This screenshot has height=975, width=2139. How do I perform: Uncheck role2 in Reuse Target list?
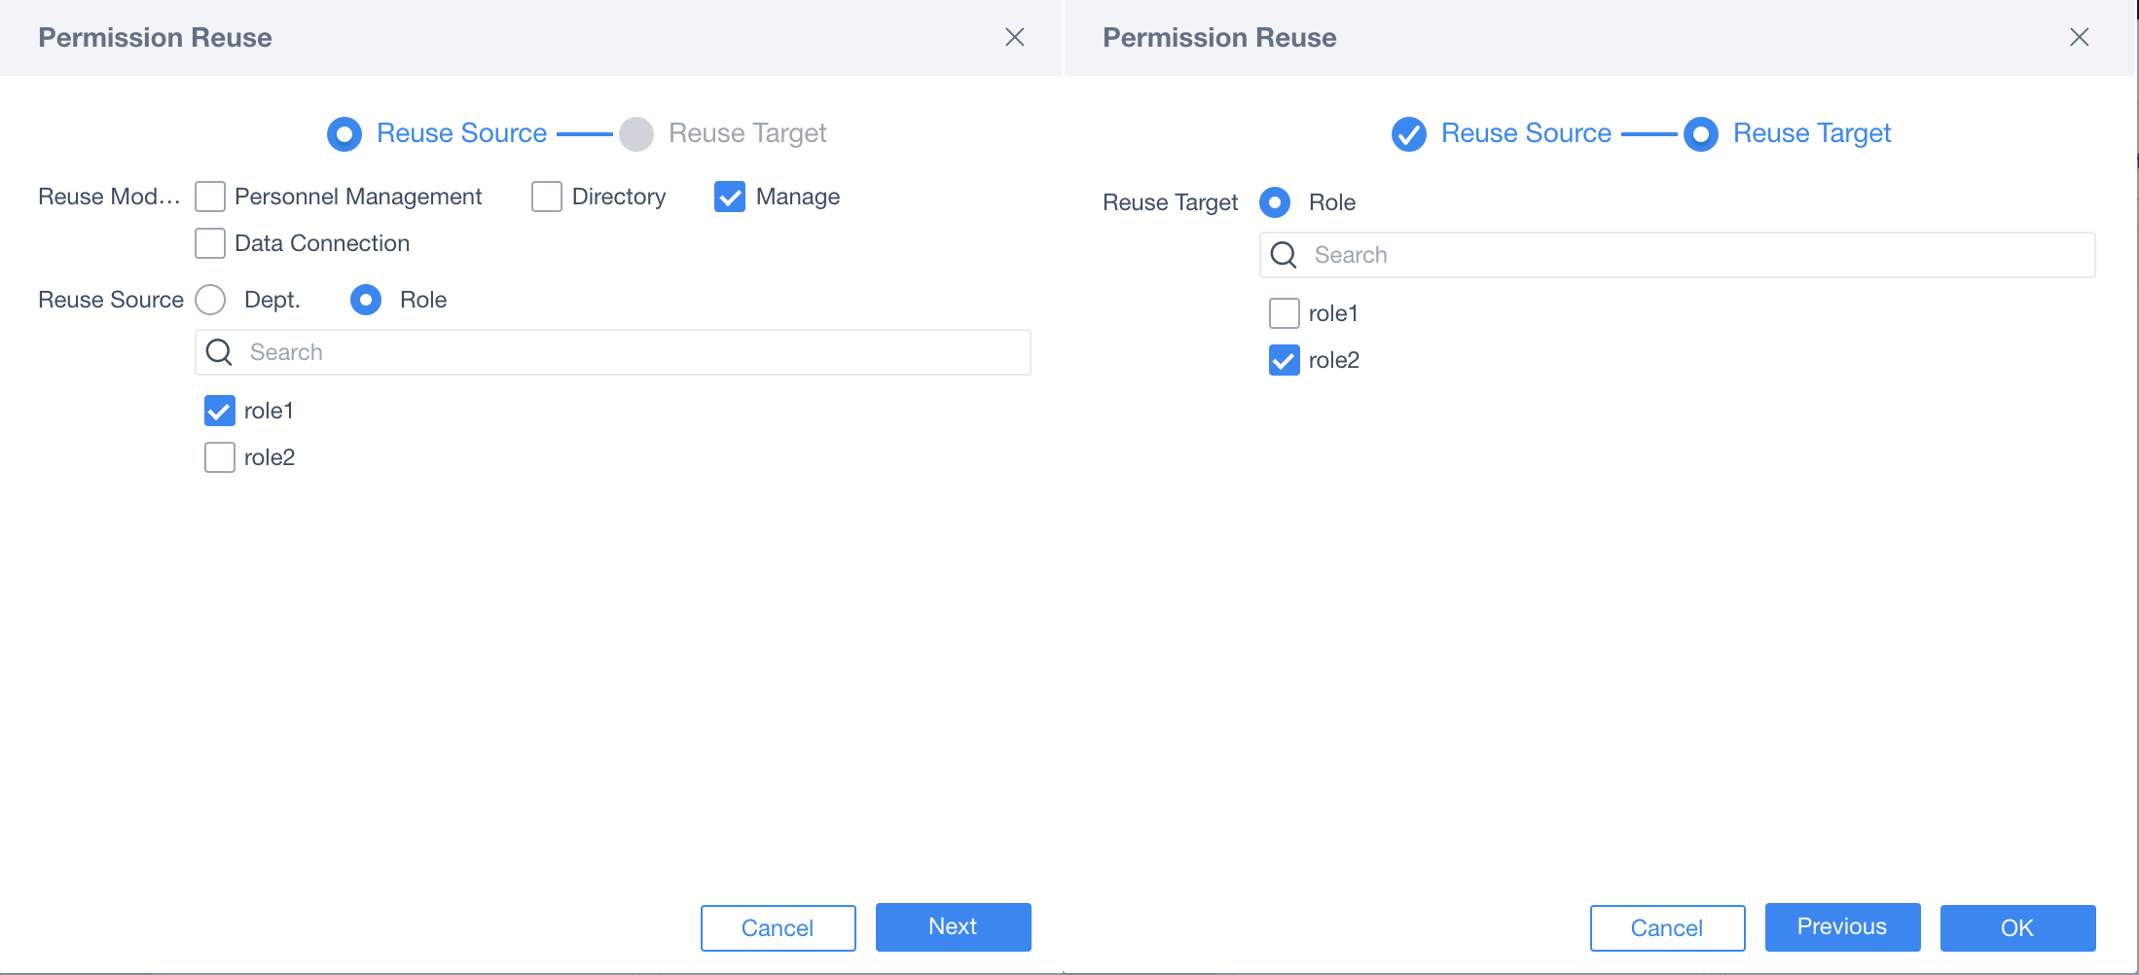(x=1285, y=360)
